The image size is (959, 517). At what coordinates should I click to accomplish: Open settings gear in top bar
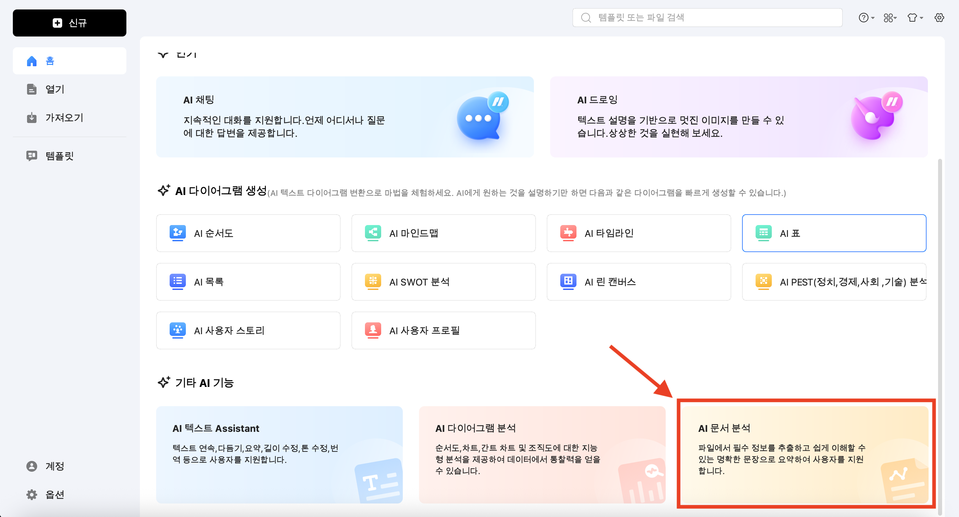click(x=939, y=18)
